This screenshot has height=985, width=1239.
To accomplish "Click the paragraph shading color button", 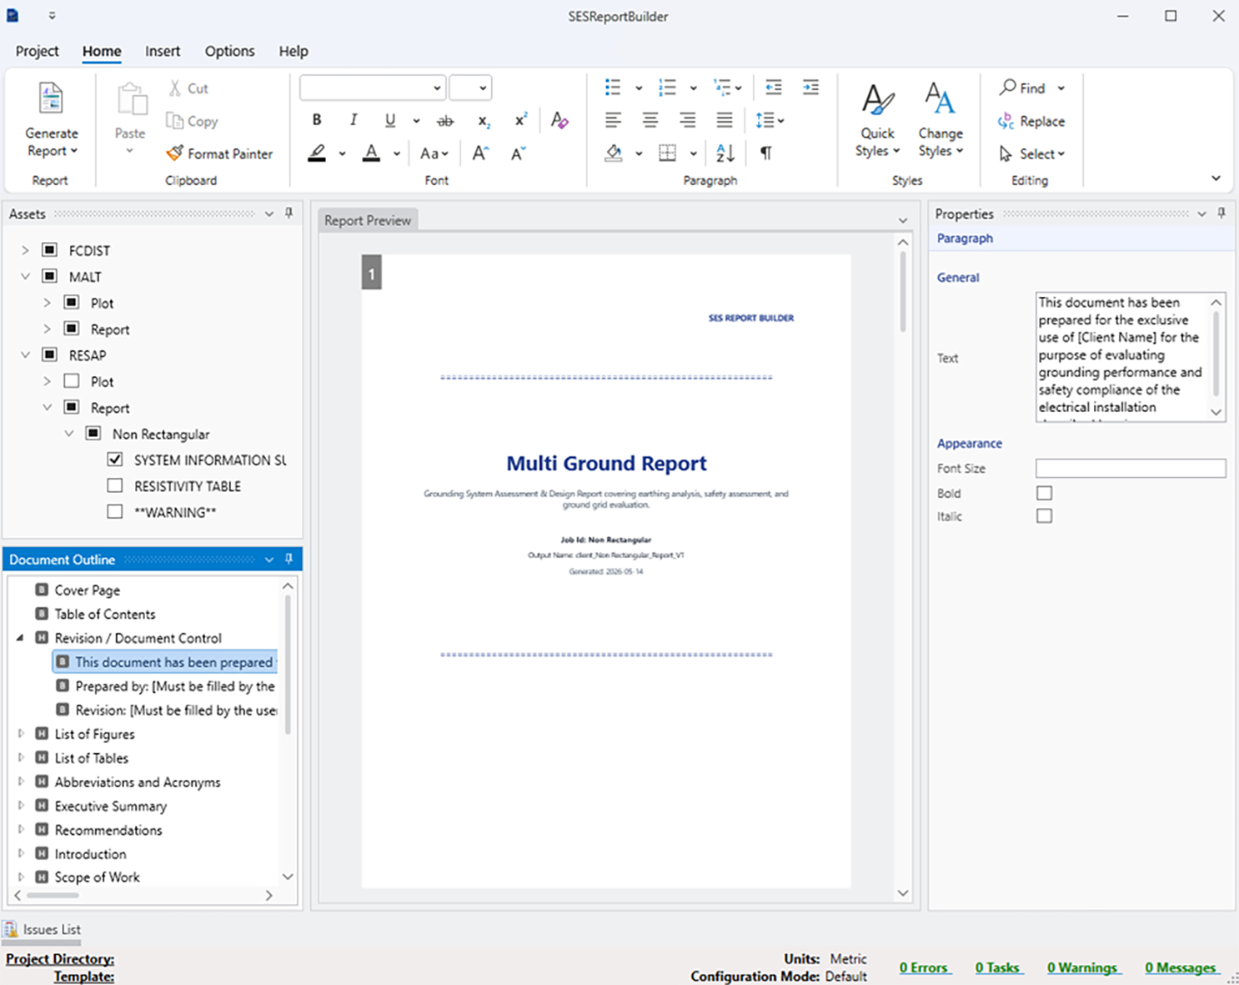I will [x=614, y=153].
